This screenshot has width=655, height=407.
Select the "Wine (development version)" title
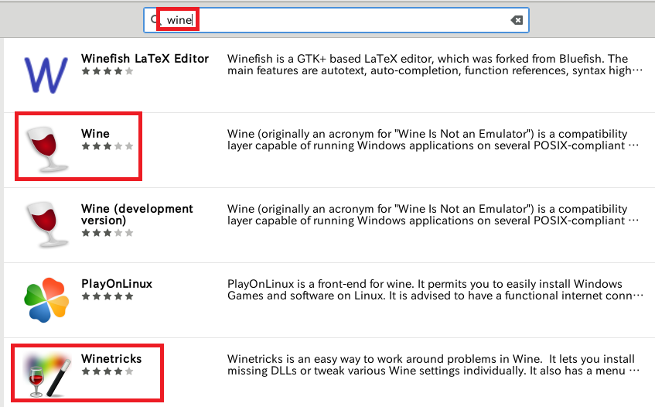click(x=137, y=214)
